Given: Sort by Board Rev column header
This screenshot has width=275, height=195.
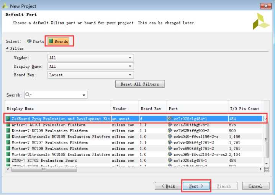Looking at the screenshot, I should [x=152, y=109].
